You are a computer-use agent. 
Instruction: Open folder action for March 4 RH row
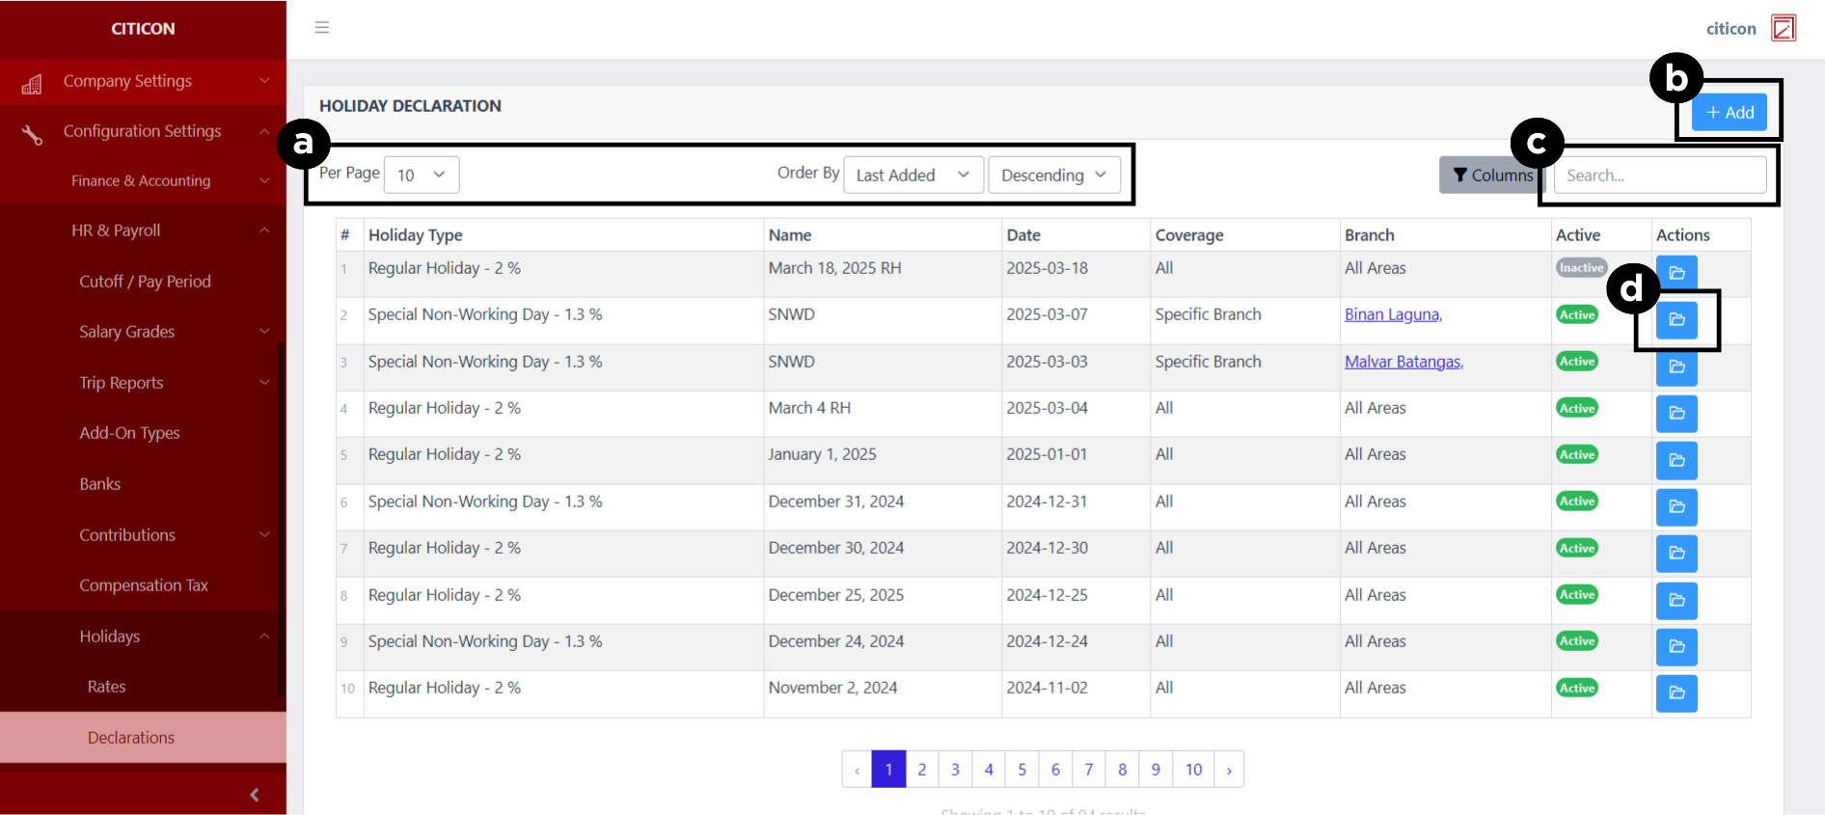coord(1676,413)
